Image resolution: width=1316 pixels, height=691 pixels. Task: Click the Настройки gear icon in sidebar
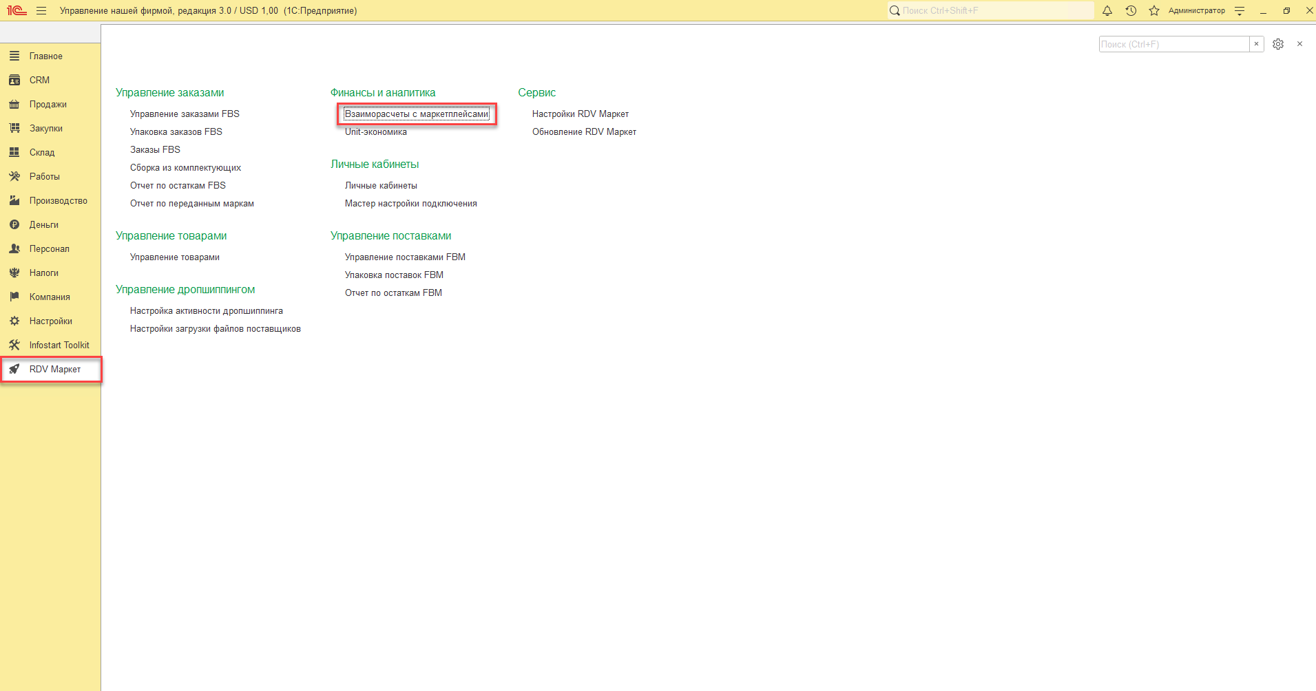[14, 321]
